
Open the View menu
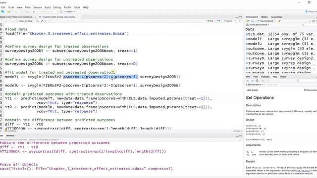(19, 7)
